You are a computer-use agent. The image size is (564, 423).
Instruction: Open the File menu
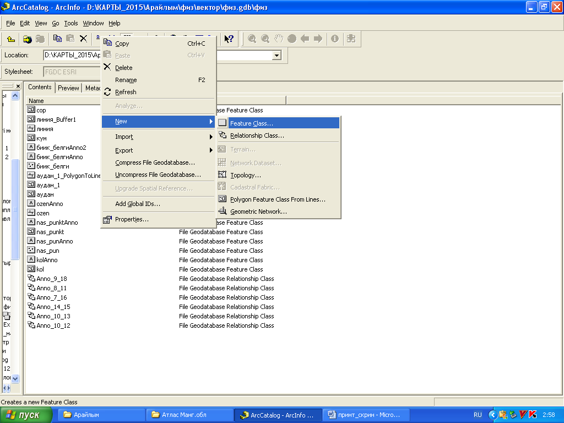point(10,23)
